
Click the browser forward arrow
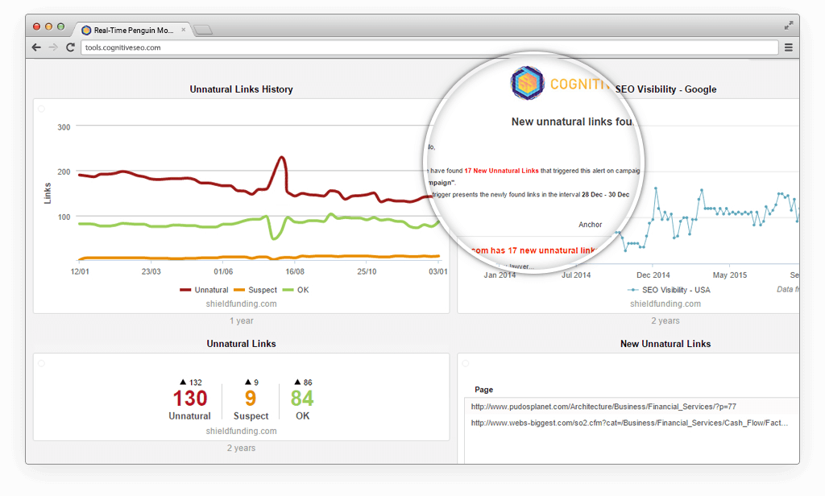(x=53, y=48)
